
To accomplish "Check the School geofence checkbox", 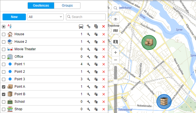I will 4,102.
